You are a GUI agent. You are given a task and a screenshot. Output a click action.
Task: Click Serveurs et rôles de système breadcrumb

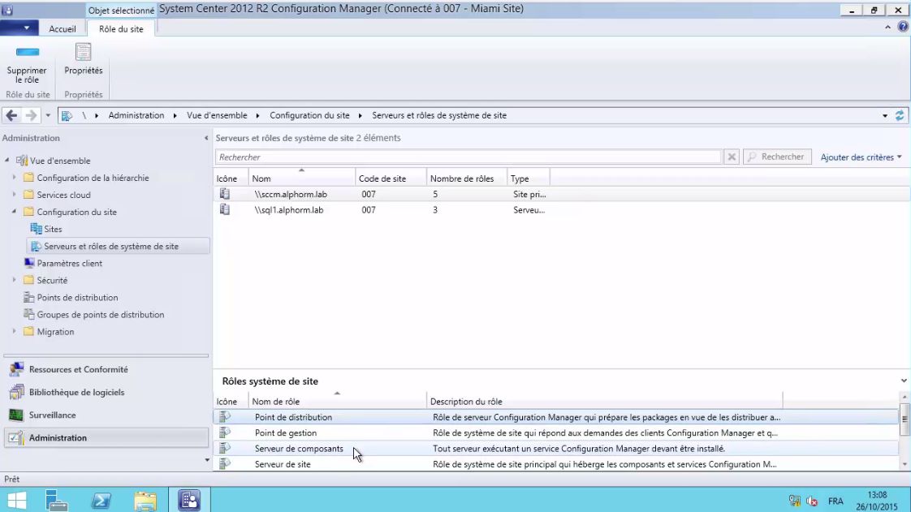pyautogui.click(x=439, y=115)
